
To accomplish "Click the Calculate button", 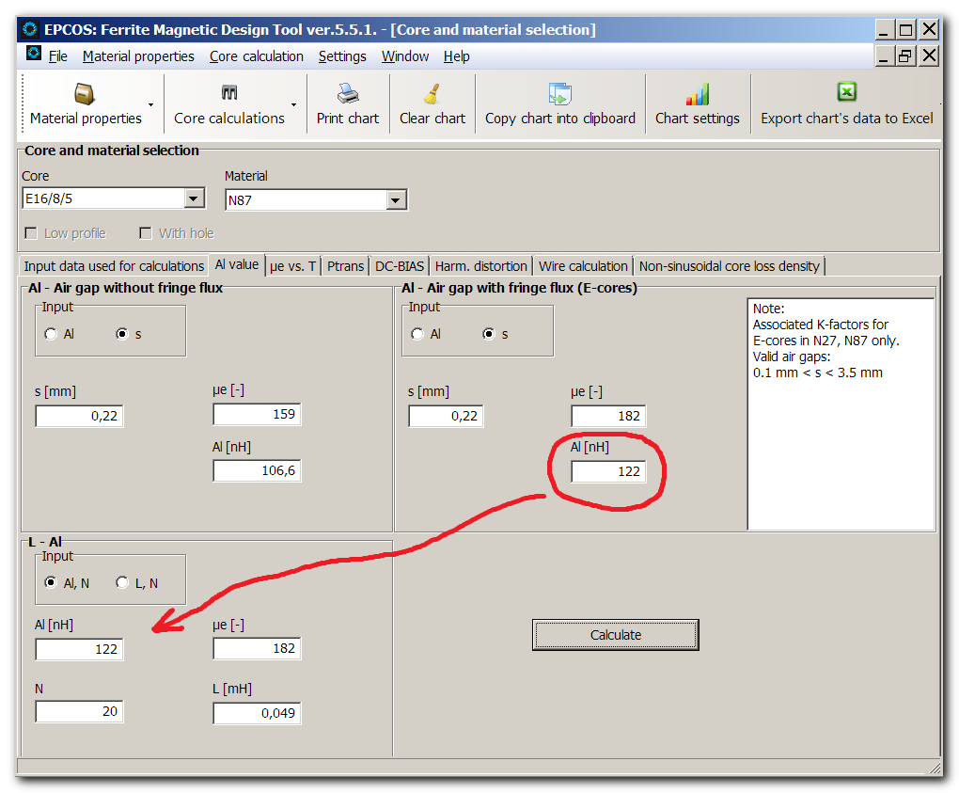I will (x=615, y=635).
